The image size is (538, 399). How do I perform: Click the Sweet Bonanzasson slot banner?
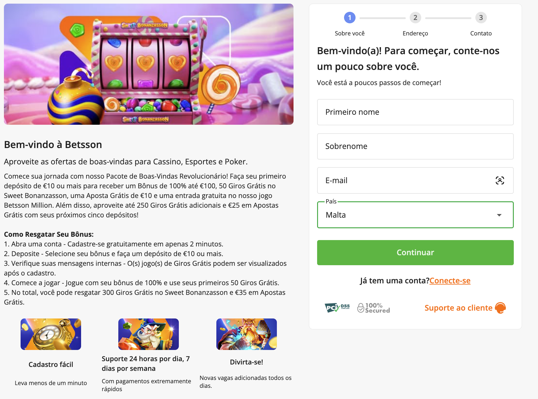(149, 64)
